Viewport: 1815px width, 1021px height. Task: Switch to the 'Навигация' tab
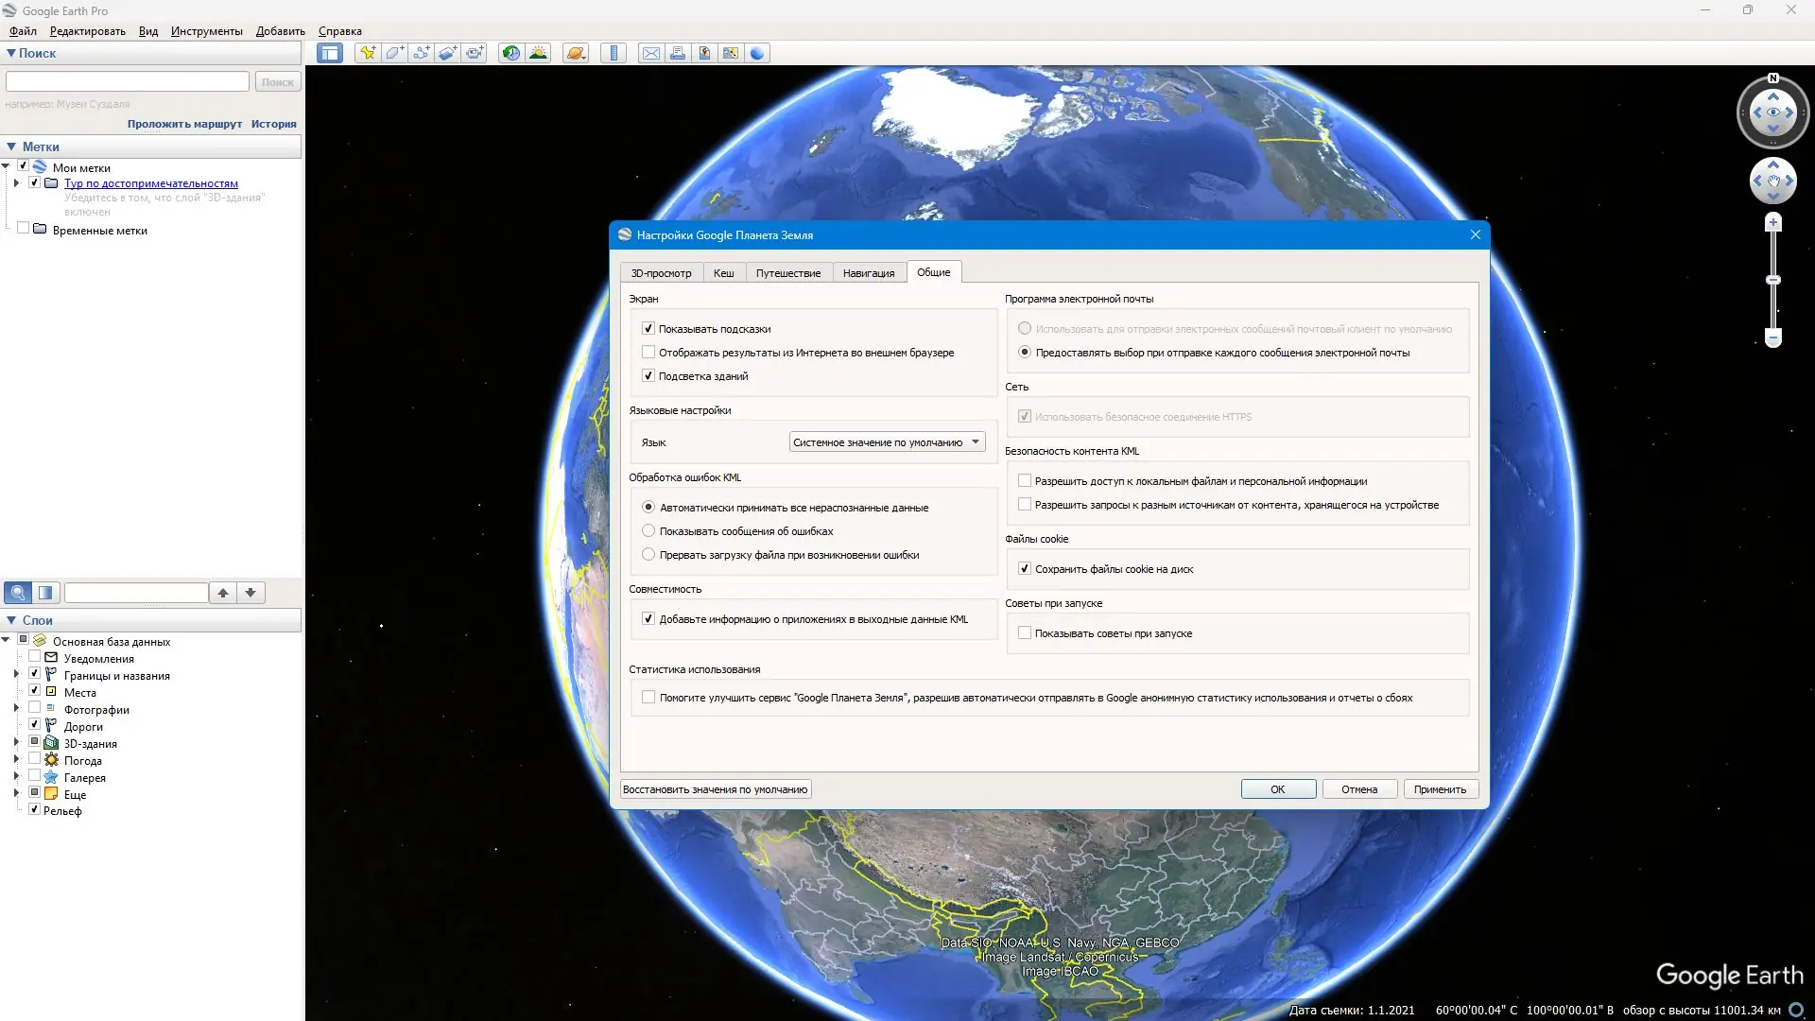point(868,273)
